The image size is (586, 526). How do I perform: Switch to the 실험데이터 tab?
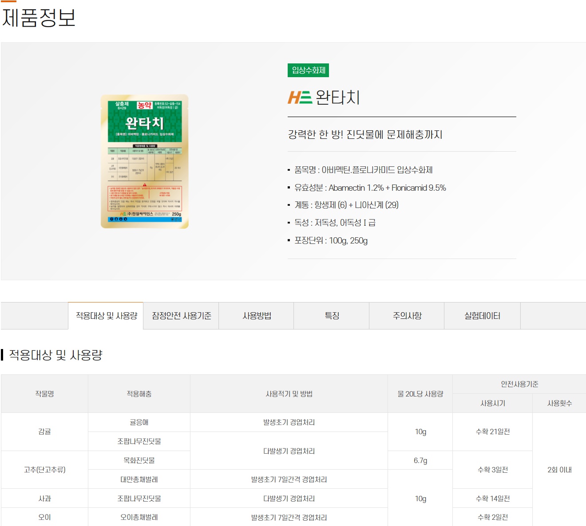pyautogui.click(x=482, y=316)
